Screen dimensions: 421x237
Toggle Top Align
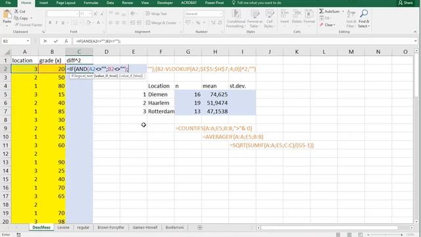[111, 13]
